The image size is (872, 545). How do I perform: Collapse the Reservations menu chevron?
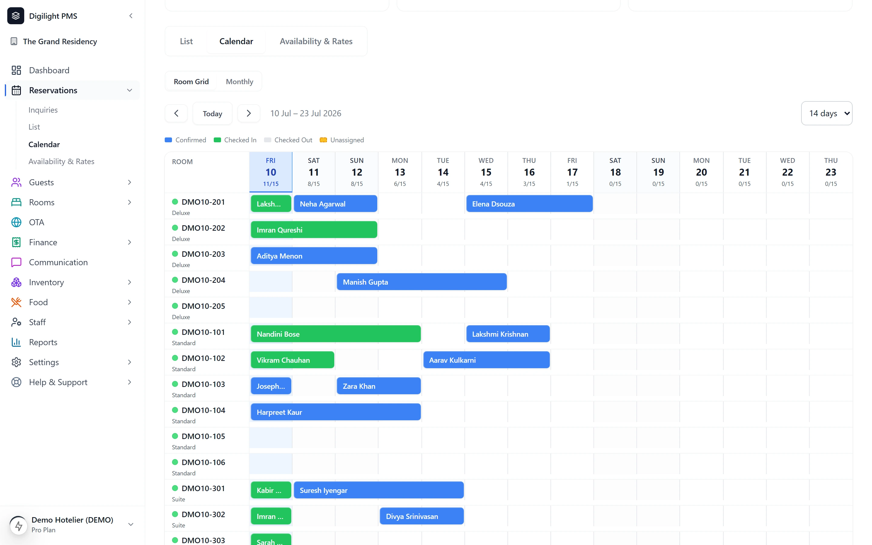pyautogui.click(x=130, y=90)
